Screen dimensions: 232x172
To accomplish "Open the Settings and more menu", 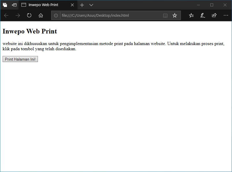I will [226, 16].
